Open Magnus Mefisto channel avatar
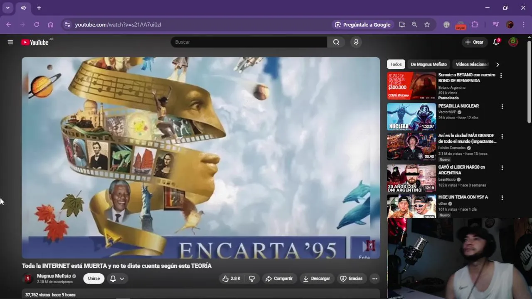 (x=28, y=279)
